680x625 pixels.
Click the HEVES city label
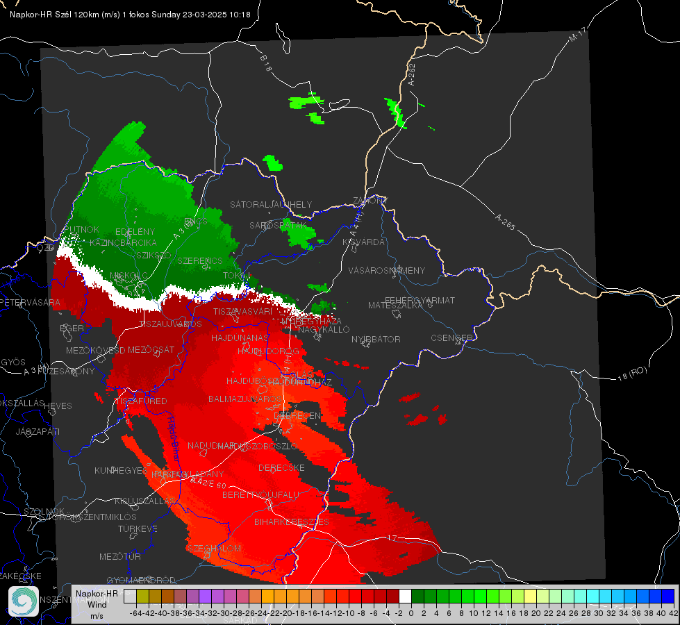(x=58, y=406)
